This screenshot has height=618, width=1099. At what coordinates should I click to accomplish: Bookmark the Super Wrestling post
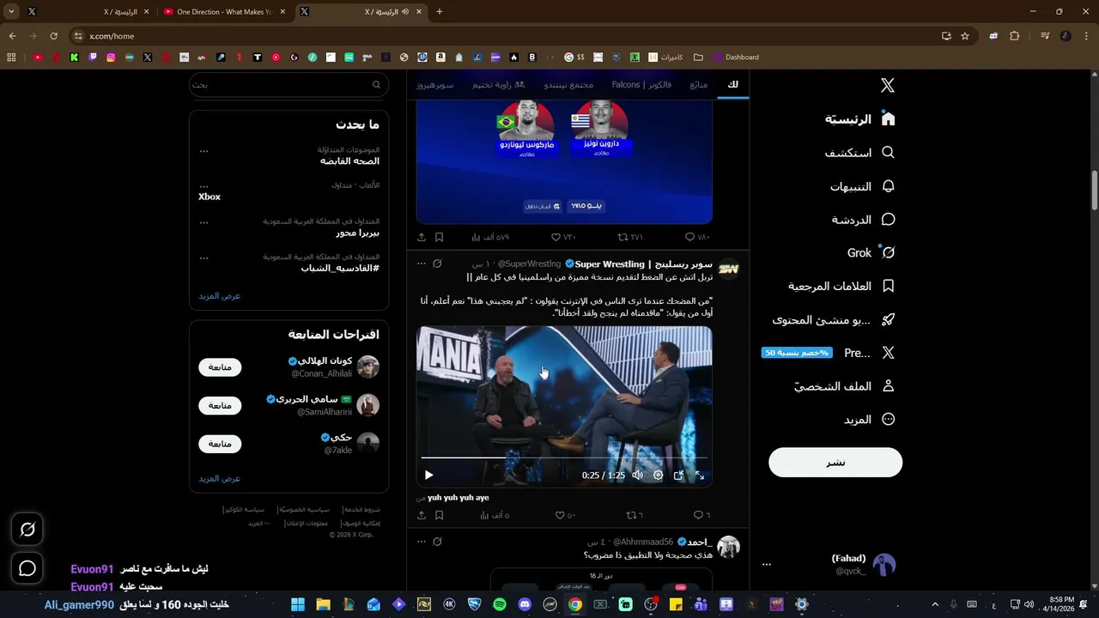(439, 515)
